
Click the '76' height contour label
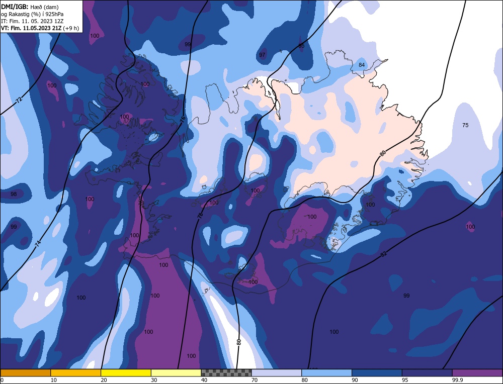(182, 120)
